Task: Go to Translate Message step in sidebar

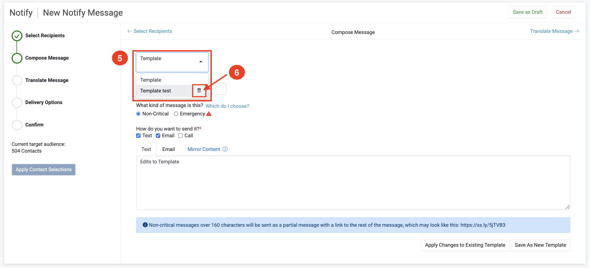Action: (47, 80)
